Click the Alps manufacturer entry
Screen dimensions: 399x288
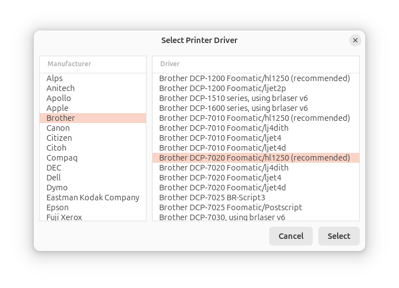(55, 78)
